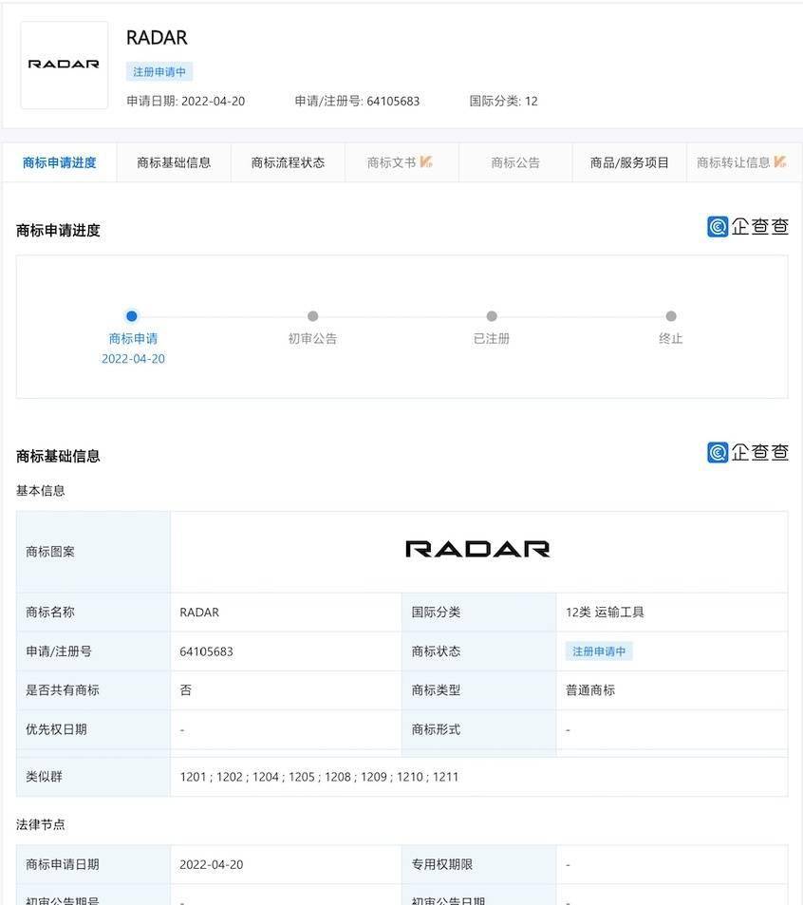Click the 申请日期: 2022-04-20 header text

coord(186,101)
